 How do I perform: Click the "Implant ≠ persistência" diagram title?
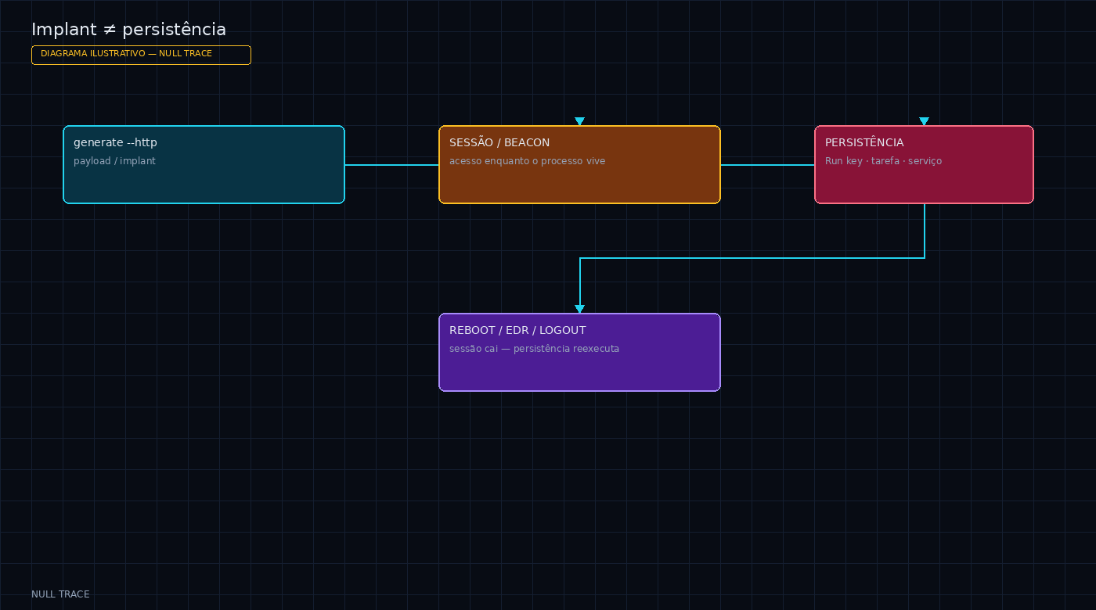tap(128, 30)
